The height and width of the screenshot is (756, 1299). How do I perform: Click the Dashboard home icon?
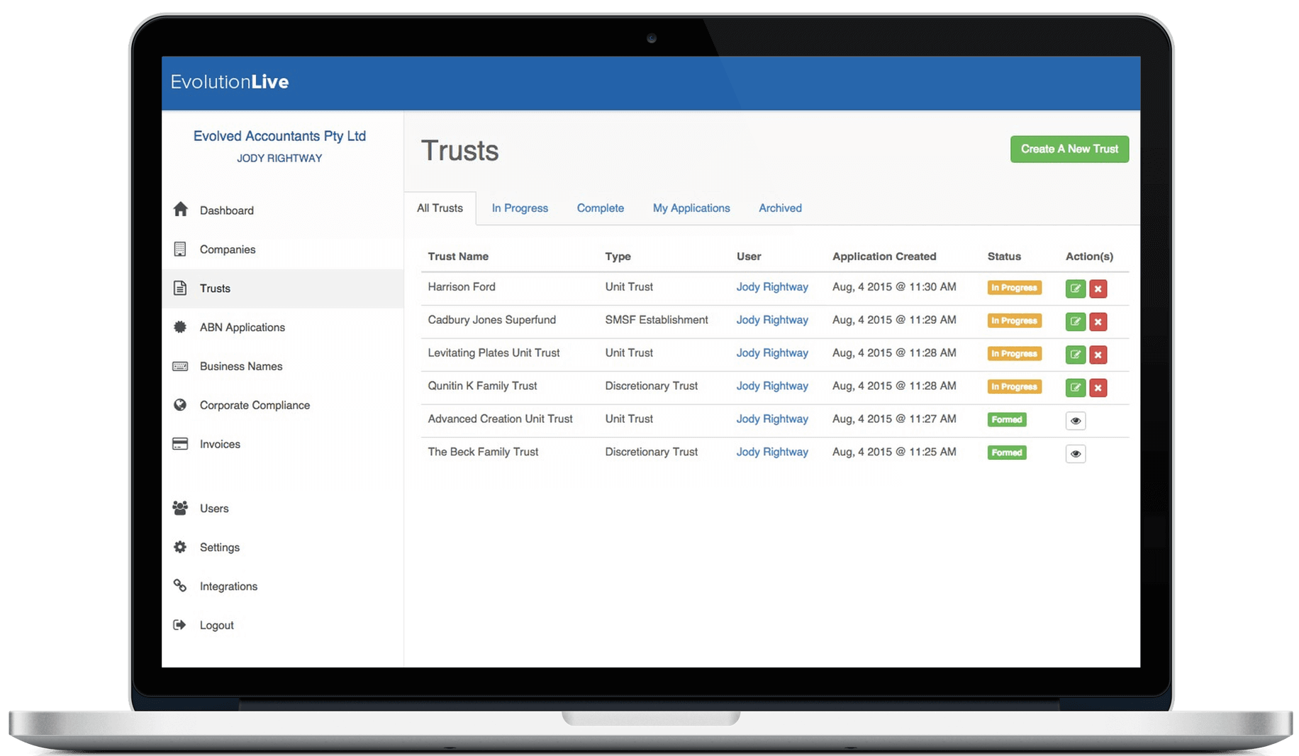[181, 210]
